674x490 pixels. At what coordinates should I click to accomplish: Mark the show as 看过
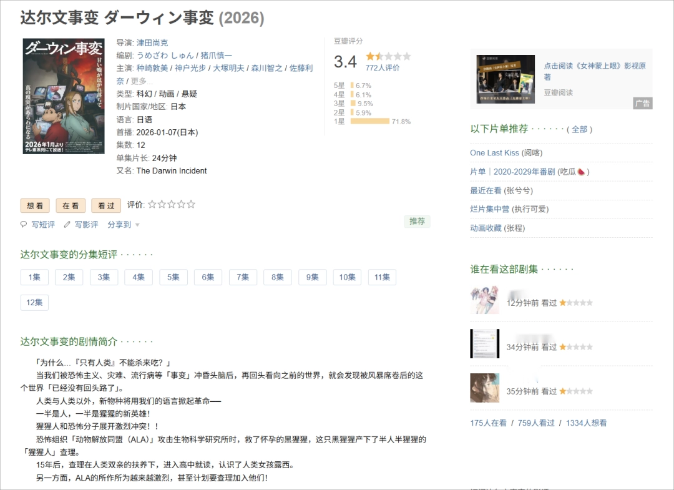106,205
